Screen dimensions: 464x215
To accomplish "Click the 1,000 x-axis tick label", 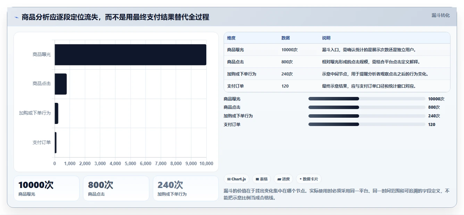I will [70, 164].
